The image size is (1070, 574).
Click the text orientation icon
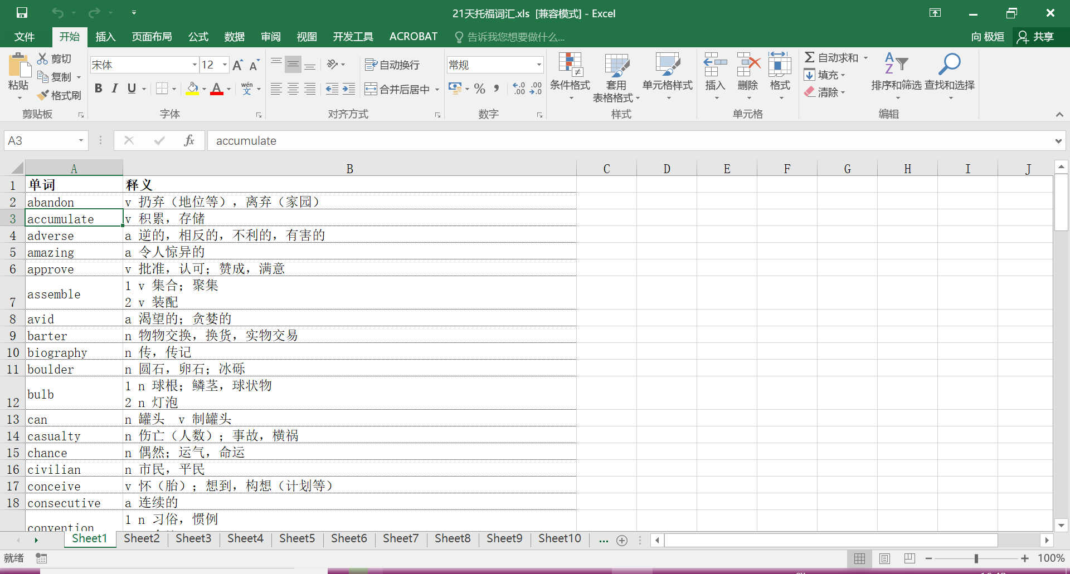click(333, 65)
